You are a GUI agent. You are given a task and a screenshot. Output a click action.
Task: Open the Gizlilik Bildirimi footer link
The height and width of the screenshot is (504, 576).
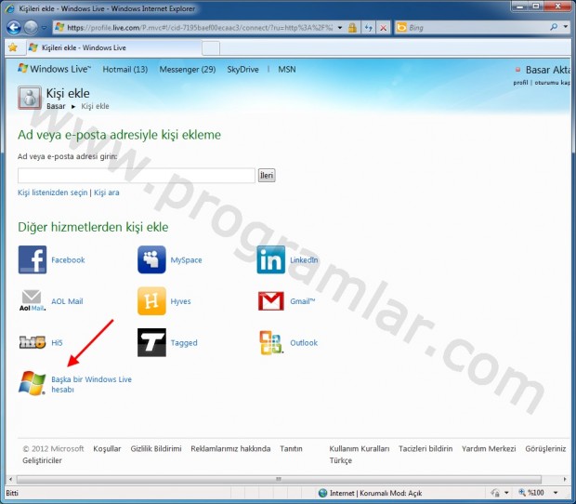156,449
